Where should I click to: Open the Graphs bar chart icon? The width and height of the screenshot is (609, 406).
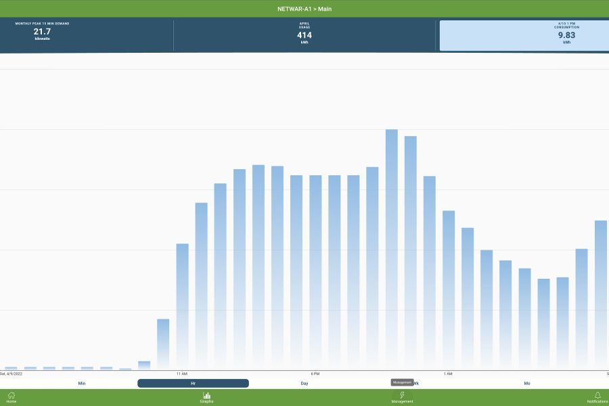pos(206,397)
